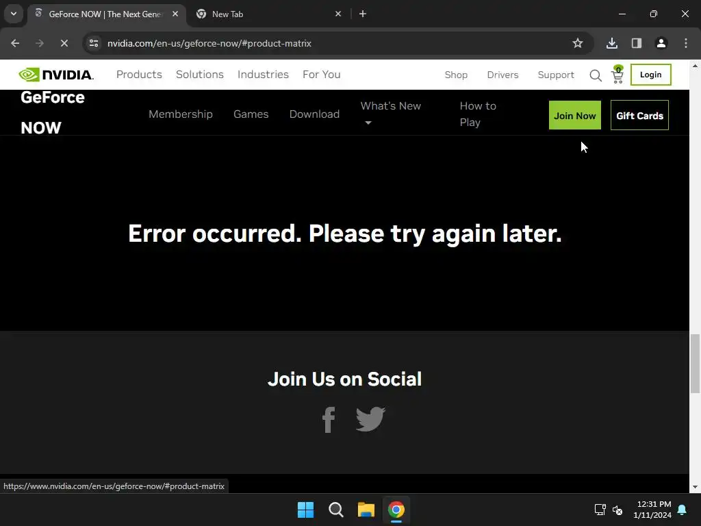Screen dimensions: 701x526
Task: Open Chrome three-dot menu
Action: (686, 43)
